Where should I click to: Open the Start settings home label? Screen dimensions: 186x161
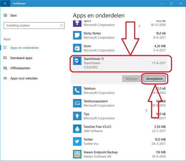pyautogui.click(x=13, y=15)
